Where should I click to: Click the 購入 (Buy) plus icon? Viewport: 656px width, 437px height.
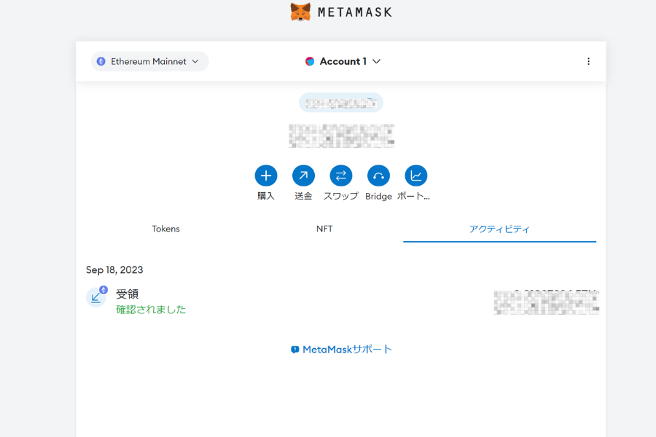tap(266, 176)
